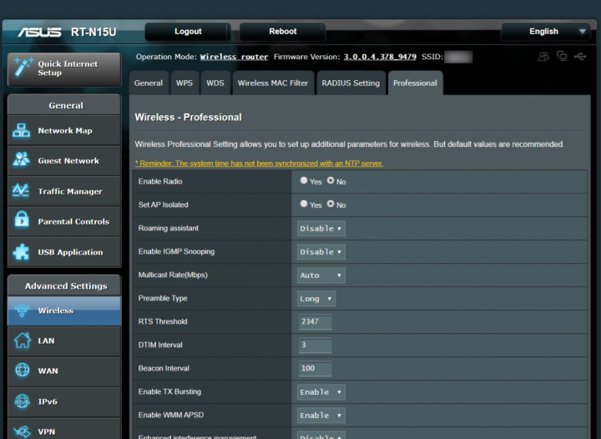Screen dimensions: 601x439
Task: Click the NTP server reminder link
Action: 259,164
